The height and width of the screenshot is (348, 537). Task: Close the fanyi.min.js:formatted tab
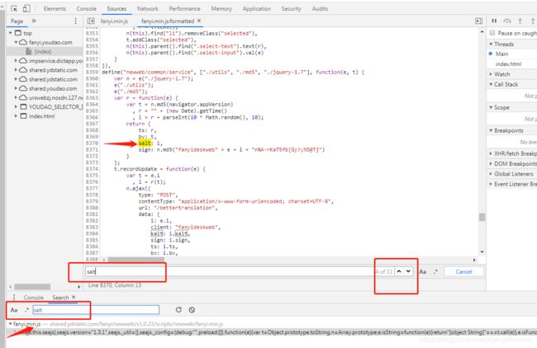point(199,21)
